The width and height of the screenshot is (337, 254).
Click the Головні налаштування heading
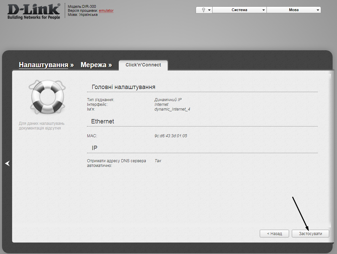(x=123, y=87)
